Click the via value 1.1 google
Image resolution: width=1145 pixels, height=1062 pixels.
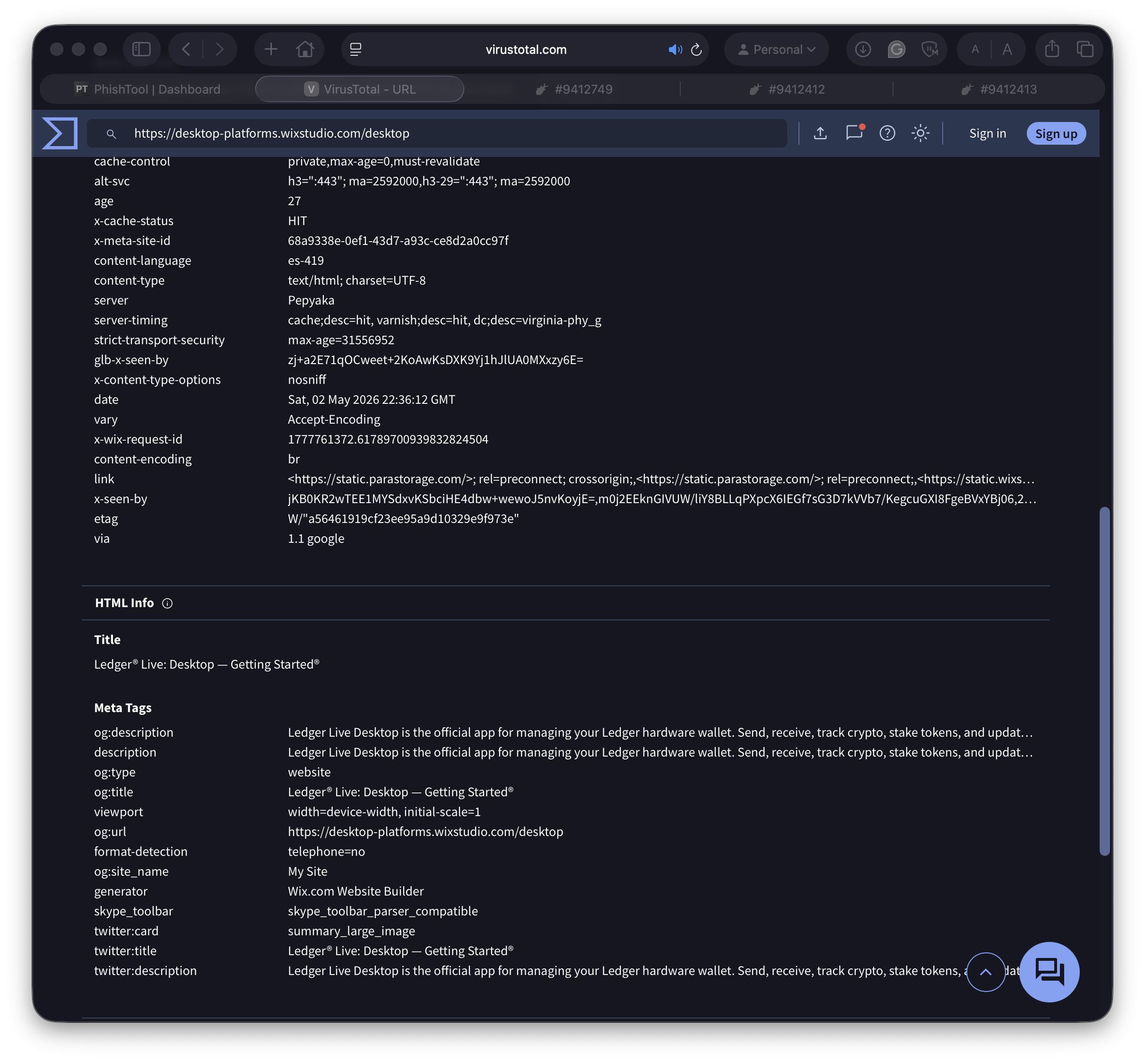point(316,539)
